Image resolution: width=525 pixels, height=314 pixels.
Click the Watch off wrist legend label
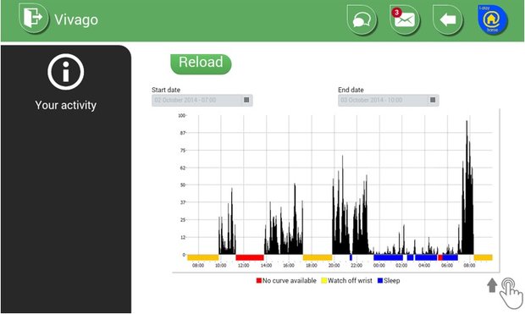pyautogui.click(x=350, y=280)
